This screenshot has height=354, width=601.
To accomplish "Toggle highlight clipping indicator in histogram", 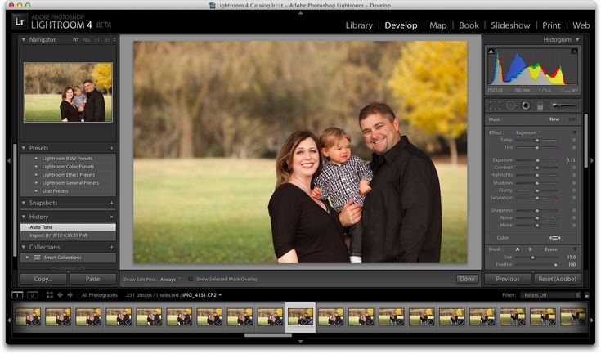I will coord(574,51).
